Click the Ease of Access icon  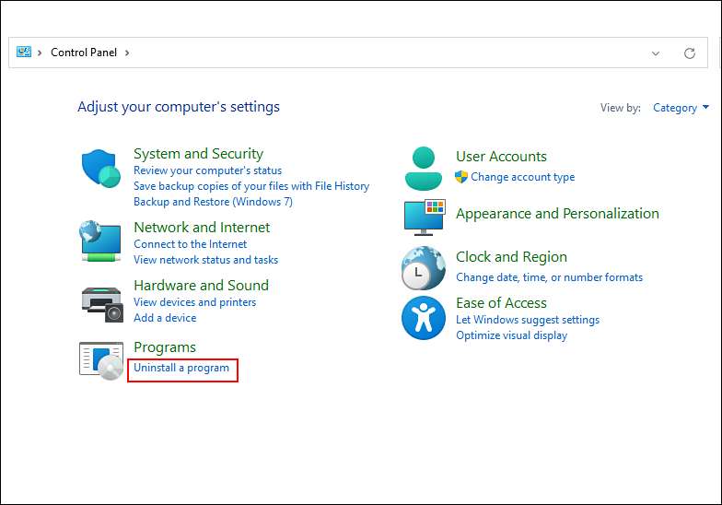coord(424,318)
